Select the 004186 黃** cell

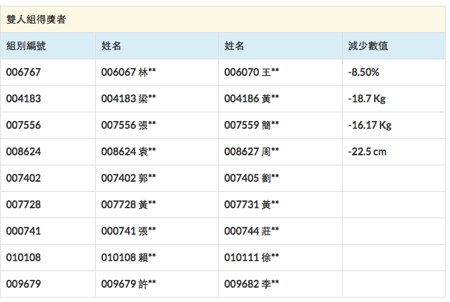point(252,99)
